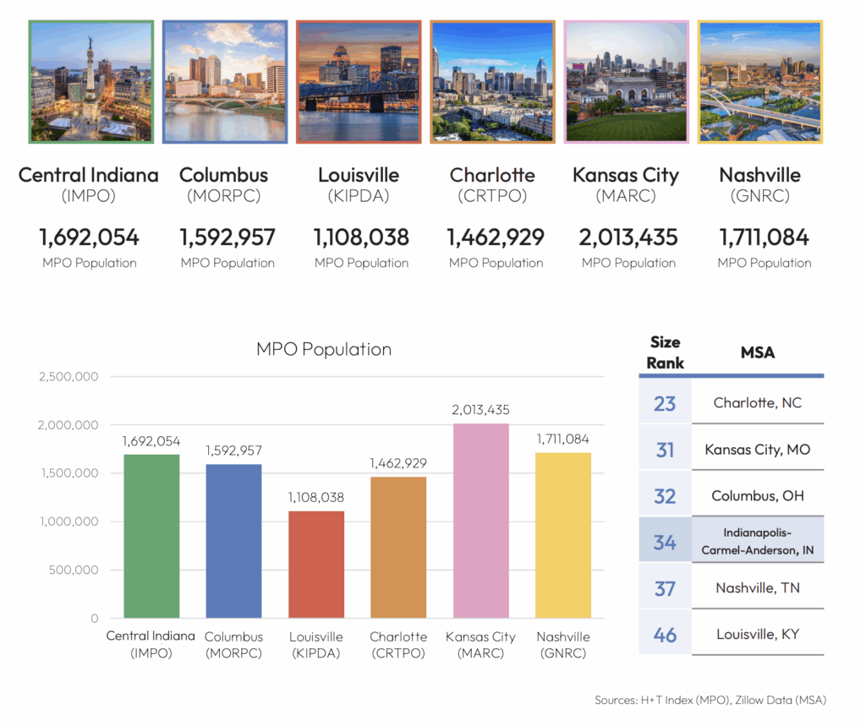Click the Sources footnote text
The image size is (866, 726).
[710, 700]
